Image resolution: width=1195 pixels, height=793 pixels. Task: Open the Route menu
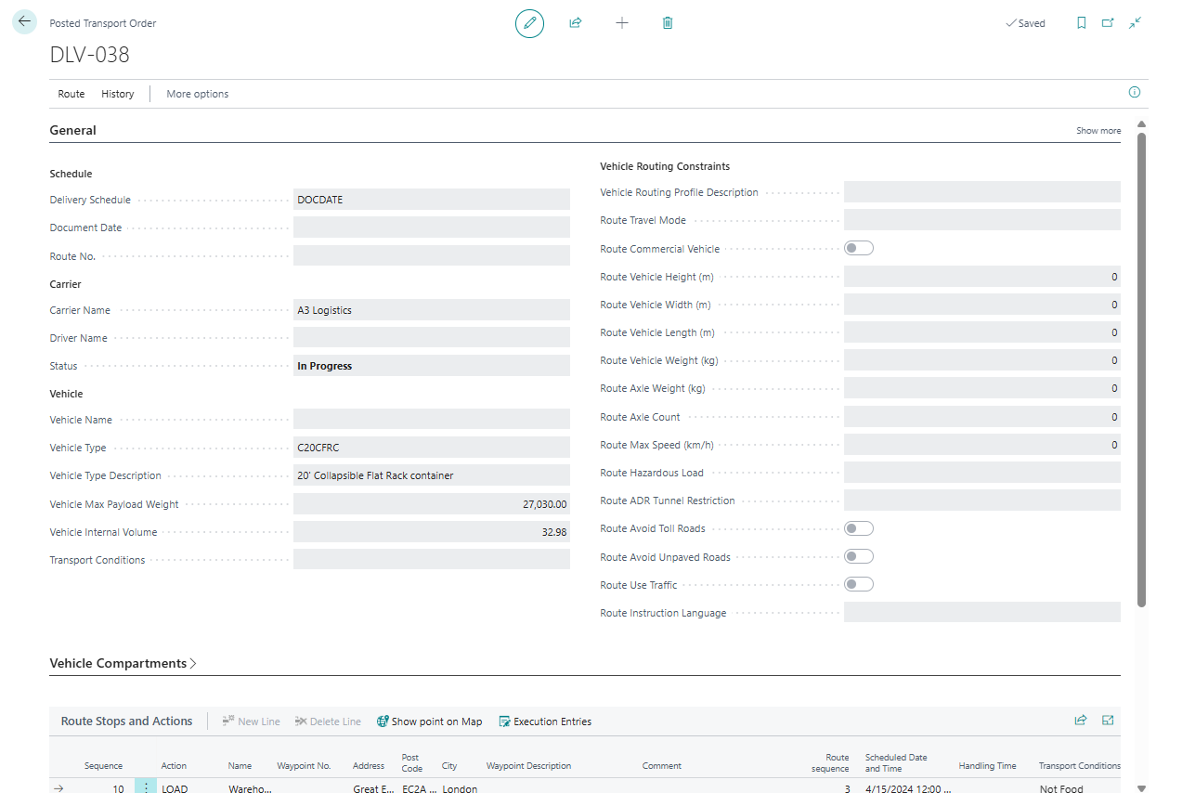pyautogui.click(x=71, y=94)
